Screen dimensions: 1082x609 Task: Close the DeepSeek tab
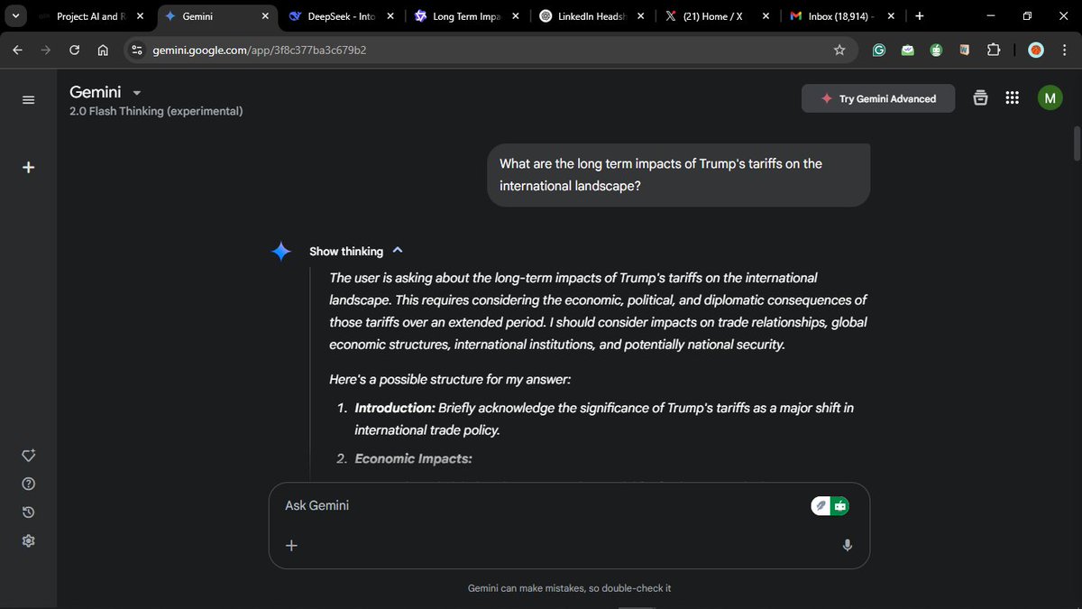390,16
